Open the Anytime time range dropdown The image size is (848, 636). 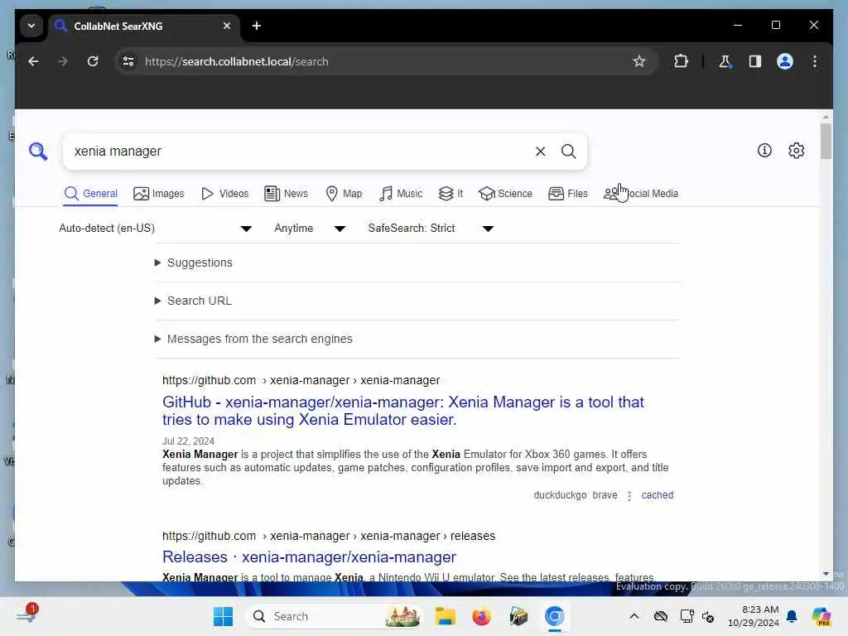(310, 229)
